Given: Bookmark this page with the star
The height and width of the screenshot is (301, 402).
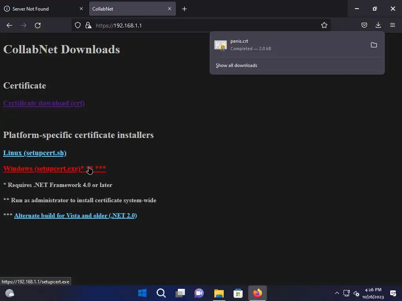Looking at the screenshot, I should tap(324, 25).
